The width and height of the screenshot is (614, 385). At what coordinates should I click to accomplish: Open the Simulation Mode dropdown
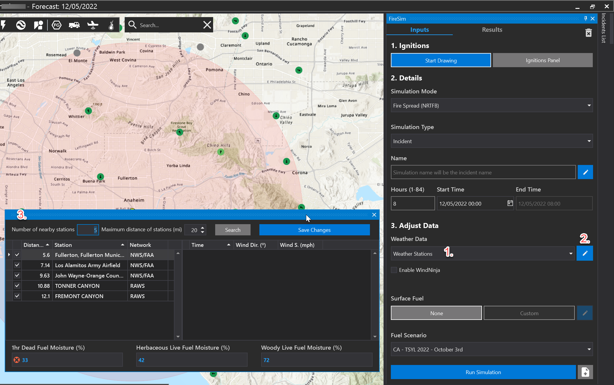tap(492, 105)
